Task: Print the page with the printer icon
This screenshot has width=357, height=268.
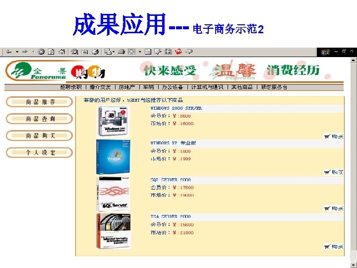Action: coord(121,52)
